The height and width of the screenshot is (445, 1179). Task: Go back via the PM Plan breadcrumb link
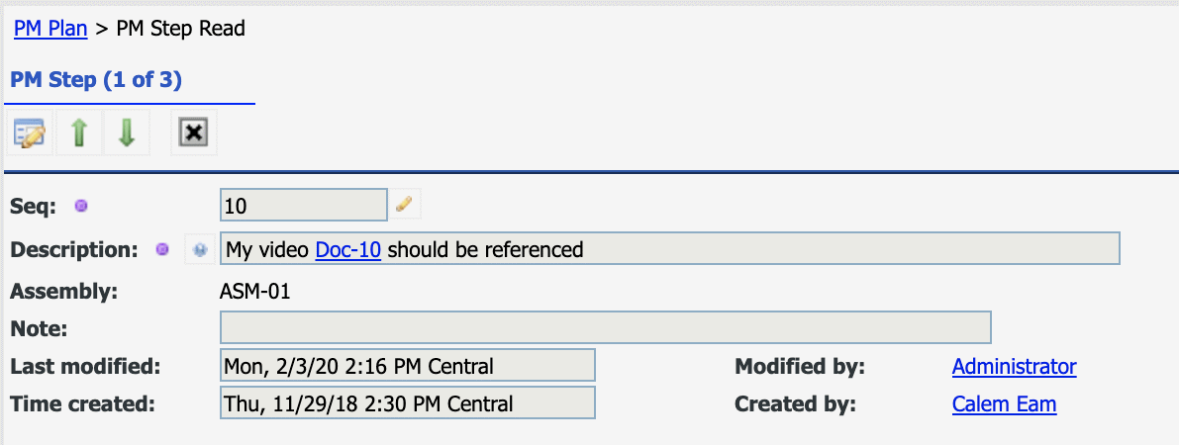(50, 29)
